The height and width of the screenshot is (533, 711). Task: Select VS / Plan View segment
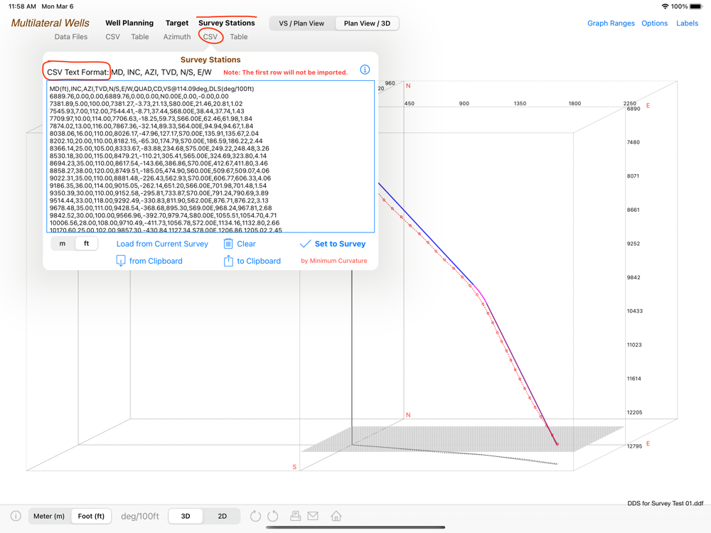click(301, 23)
